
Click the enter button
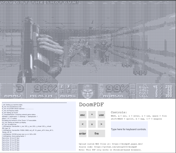(82, 133)
